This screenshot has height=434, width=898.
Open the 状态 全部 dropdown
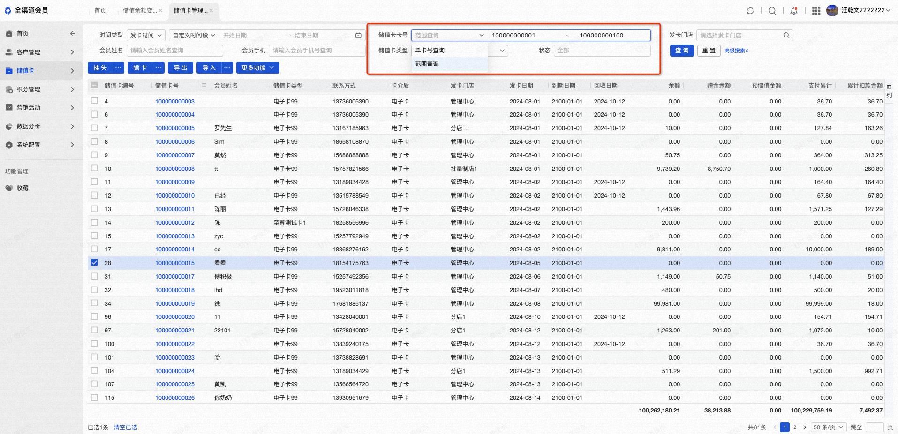click(602, 51)
